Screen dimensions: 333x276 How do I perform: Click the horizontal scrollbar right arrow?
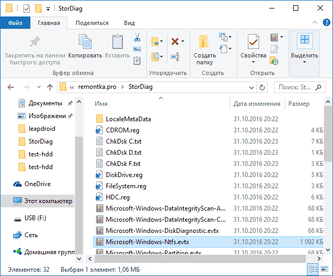pyautogui.click(x=319, y=258)
